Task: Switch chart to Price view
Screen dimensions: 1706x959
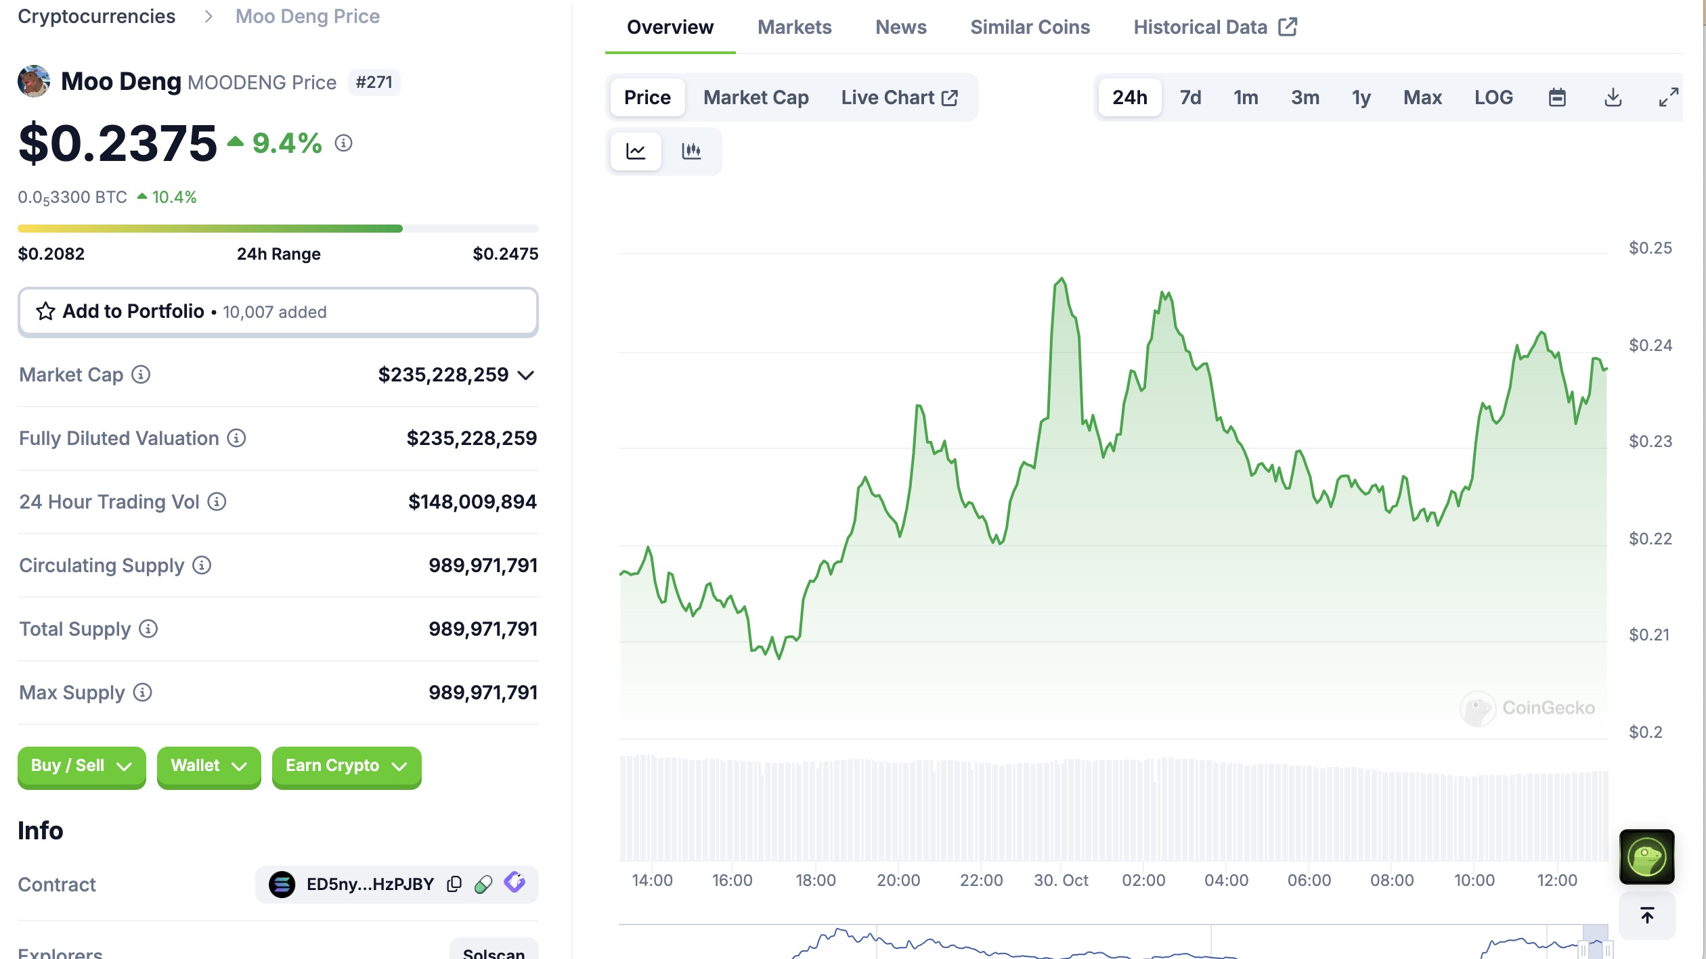Action: (x=647, y=97)
